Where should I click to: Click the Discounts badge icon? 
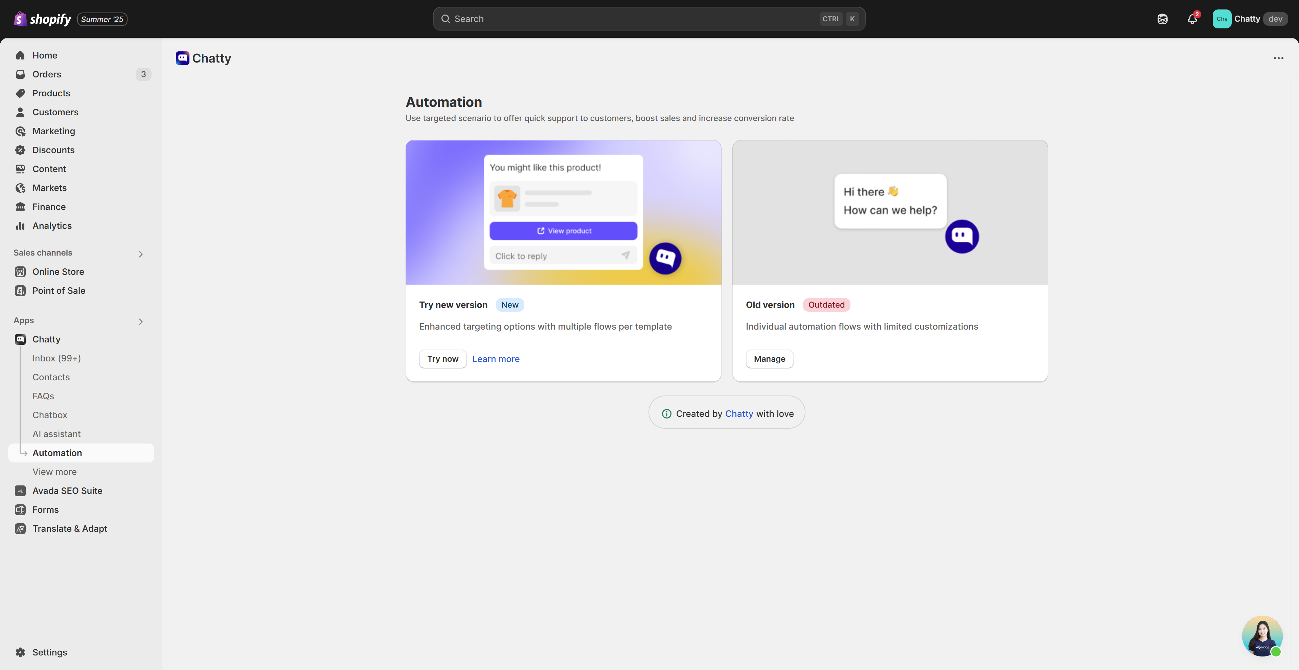(20, 150)
